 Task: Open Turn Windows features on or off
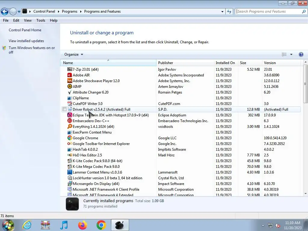[x=32, y=50]
